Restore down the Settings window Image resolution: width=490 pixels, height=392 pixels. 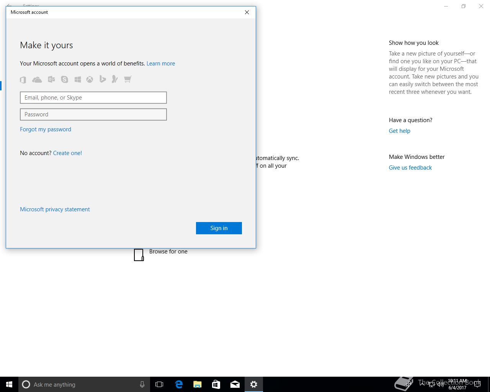pyautogui.click(x=464, y=6)
